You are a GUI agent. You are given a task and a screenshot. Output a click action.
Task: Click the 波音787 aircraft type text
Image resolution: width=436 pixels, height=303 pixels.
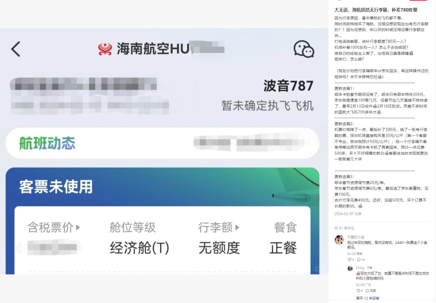tap(288, 86)
